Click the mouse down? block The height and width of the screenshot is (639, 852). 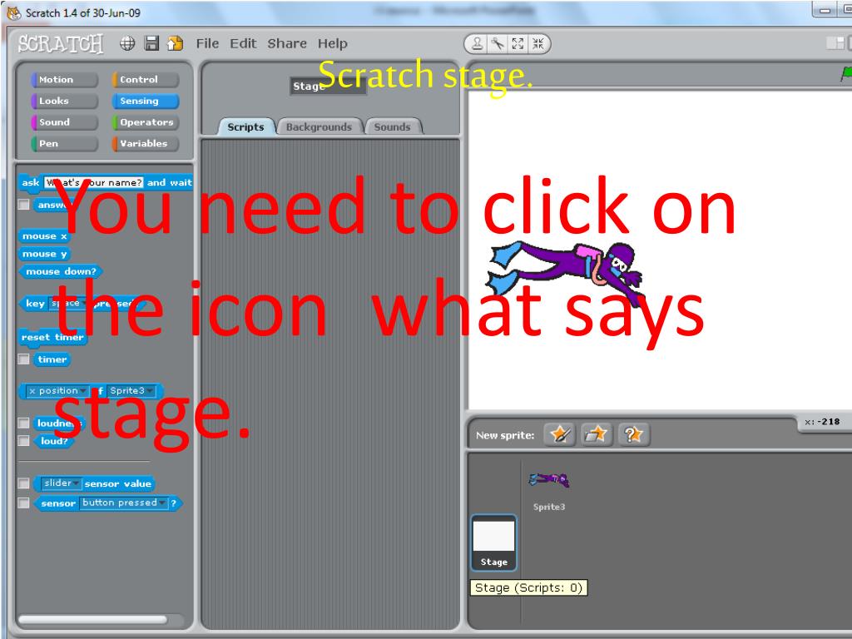(x=61, y=272)
